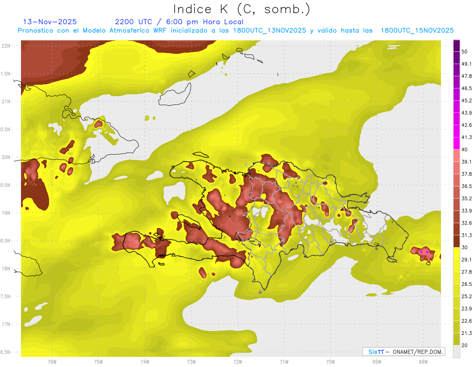This screenshot has height=367, width=475.
Task: Click the longitude axis label '71W'
Action: 284,362
